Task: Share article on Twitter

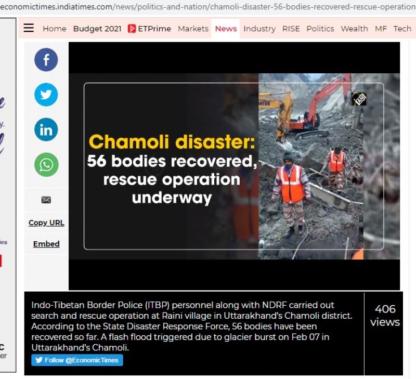Action: [46, 95]
